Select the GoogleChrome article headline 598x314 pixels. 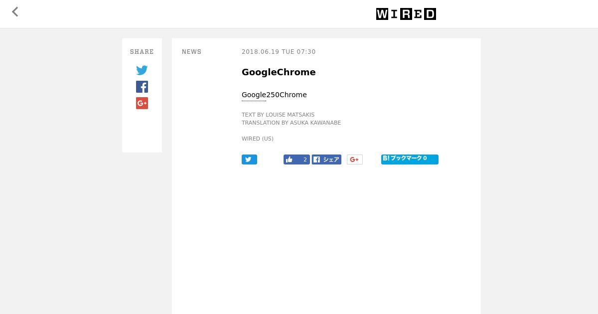point(279,72)
